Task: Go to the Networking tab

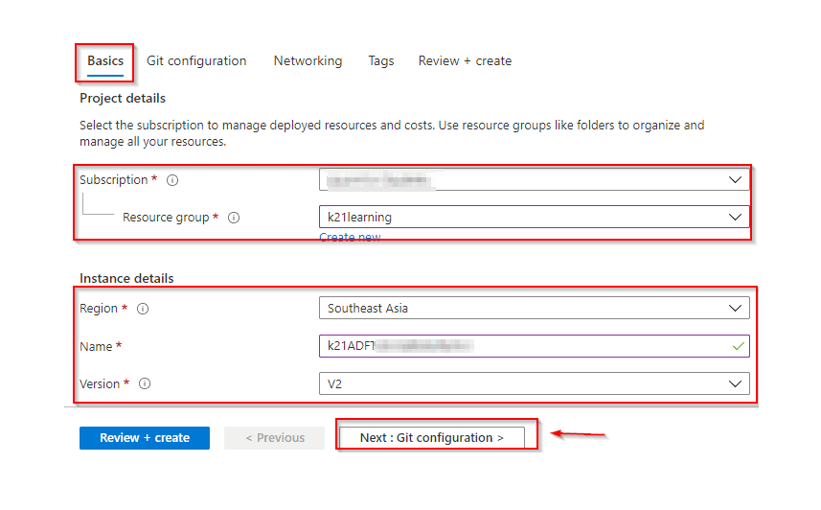Action: 308,60
